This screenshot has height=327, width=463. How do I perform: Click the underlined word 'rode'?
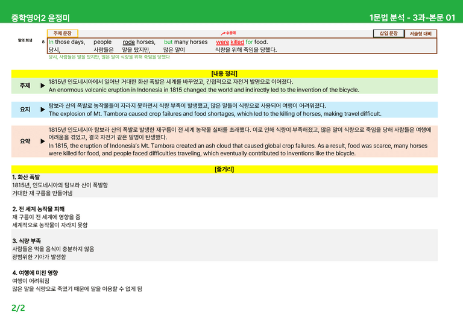(129, 42)
